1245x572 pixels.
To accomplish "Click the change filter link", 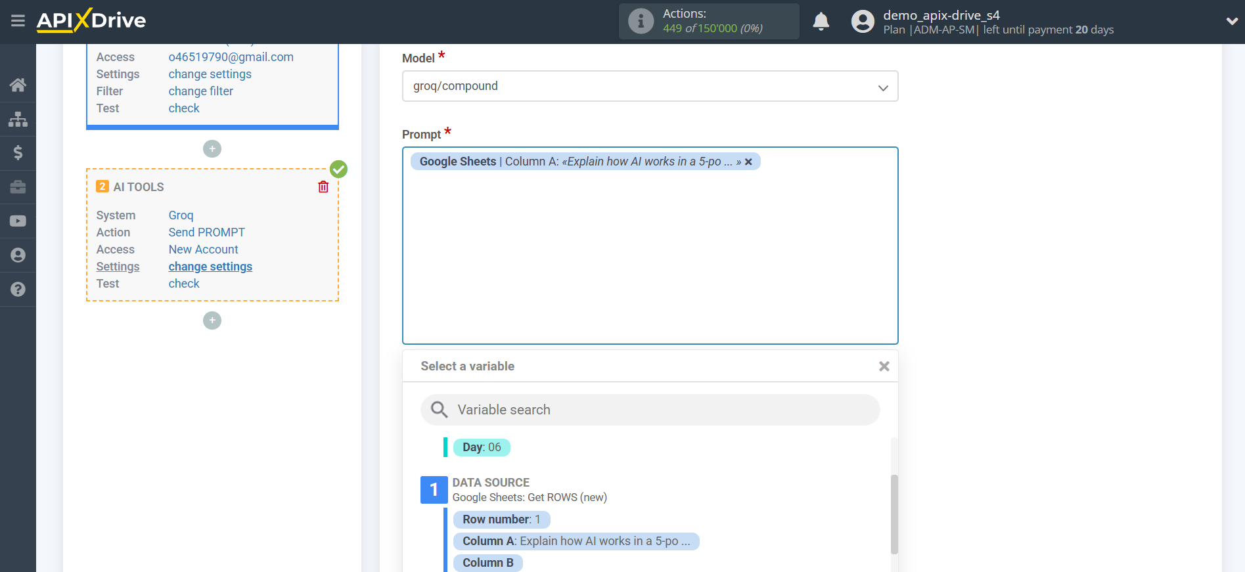I will click(x=200, y=91).
